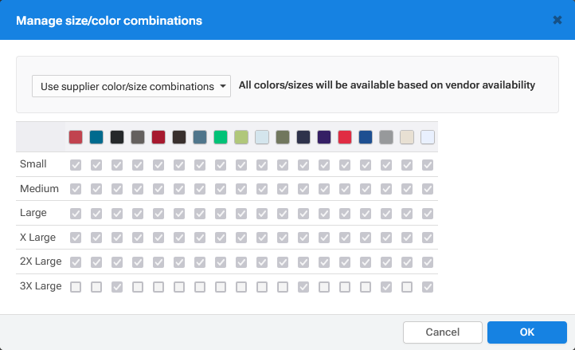Uncheck Small checkbox under bright green swatch
The height and width of the screenshot is (350, 575).
tap(221, 165)
